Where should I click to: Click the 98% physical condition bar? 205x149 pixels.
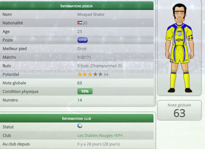pyautogui.click(x=85, y=92)
